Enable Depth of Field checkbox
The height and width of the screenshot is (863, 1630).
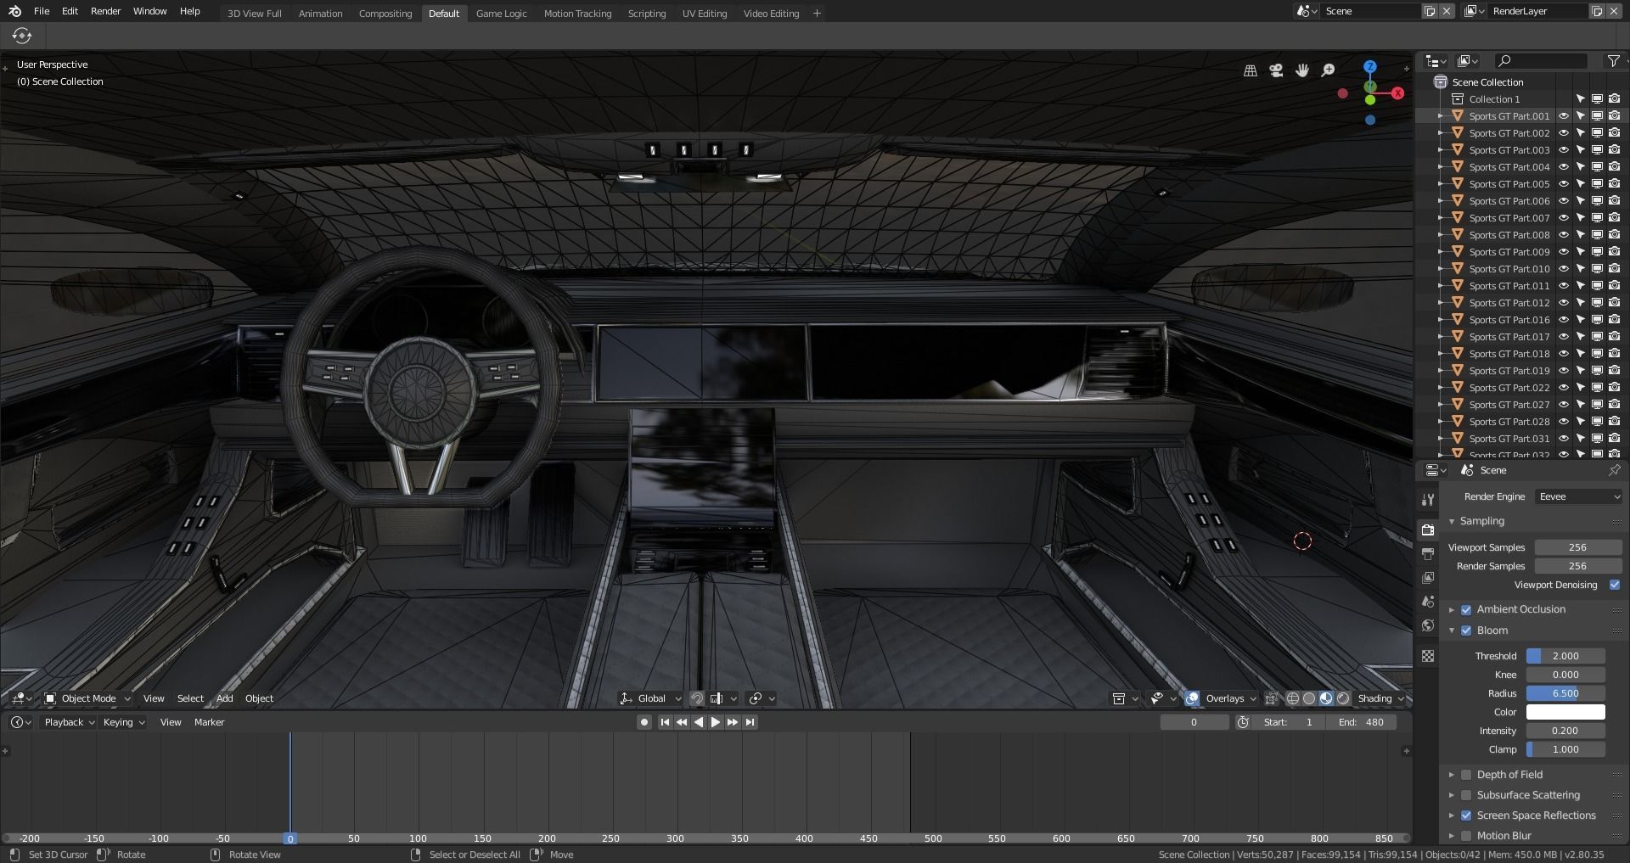pyautogui.click(x=1466, y=775)
